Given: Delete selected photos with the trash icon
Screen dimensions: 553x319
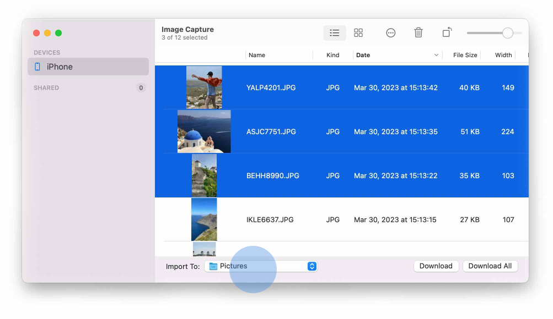Looking at the screenshot, I should (x=418, y=32).
